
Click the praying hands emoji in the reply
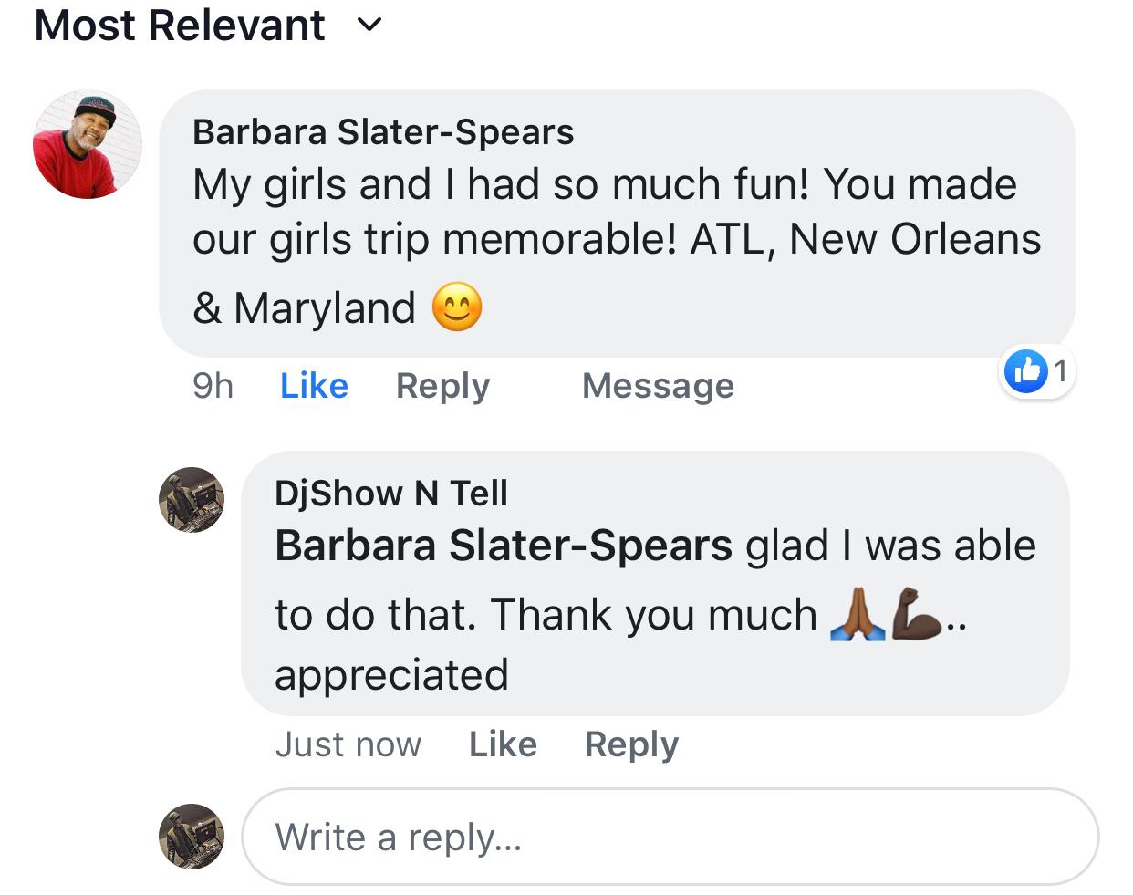pos(857,614)
